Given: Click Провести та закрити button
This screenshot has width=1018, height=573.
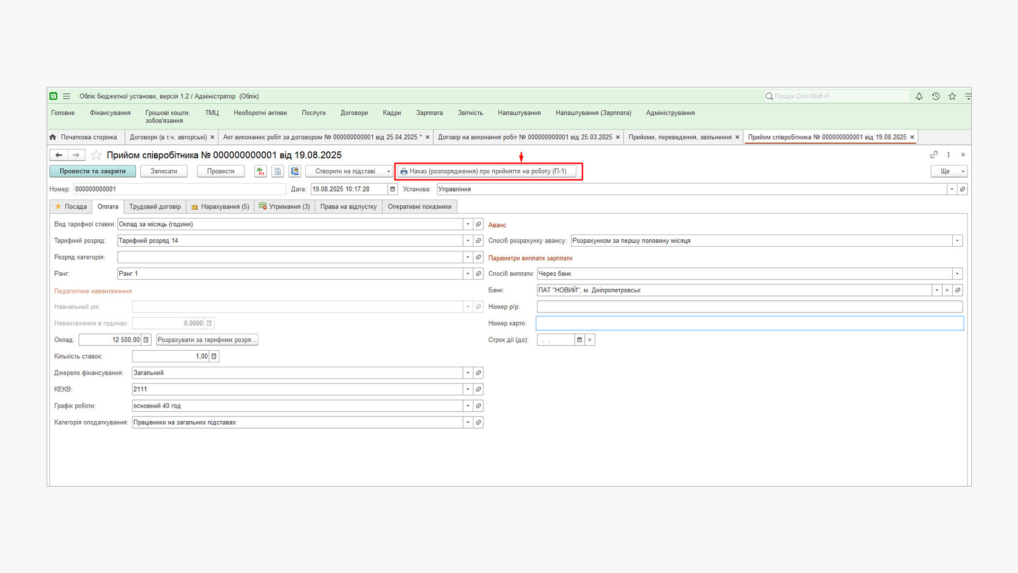Looking at the screenshot, I should click(x=92, y=171).
